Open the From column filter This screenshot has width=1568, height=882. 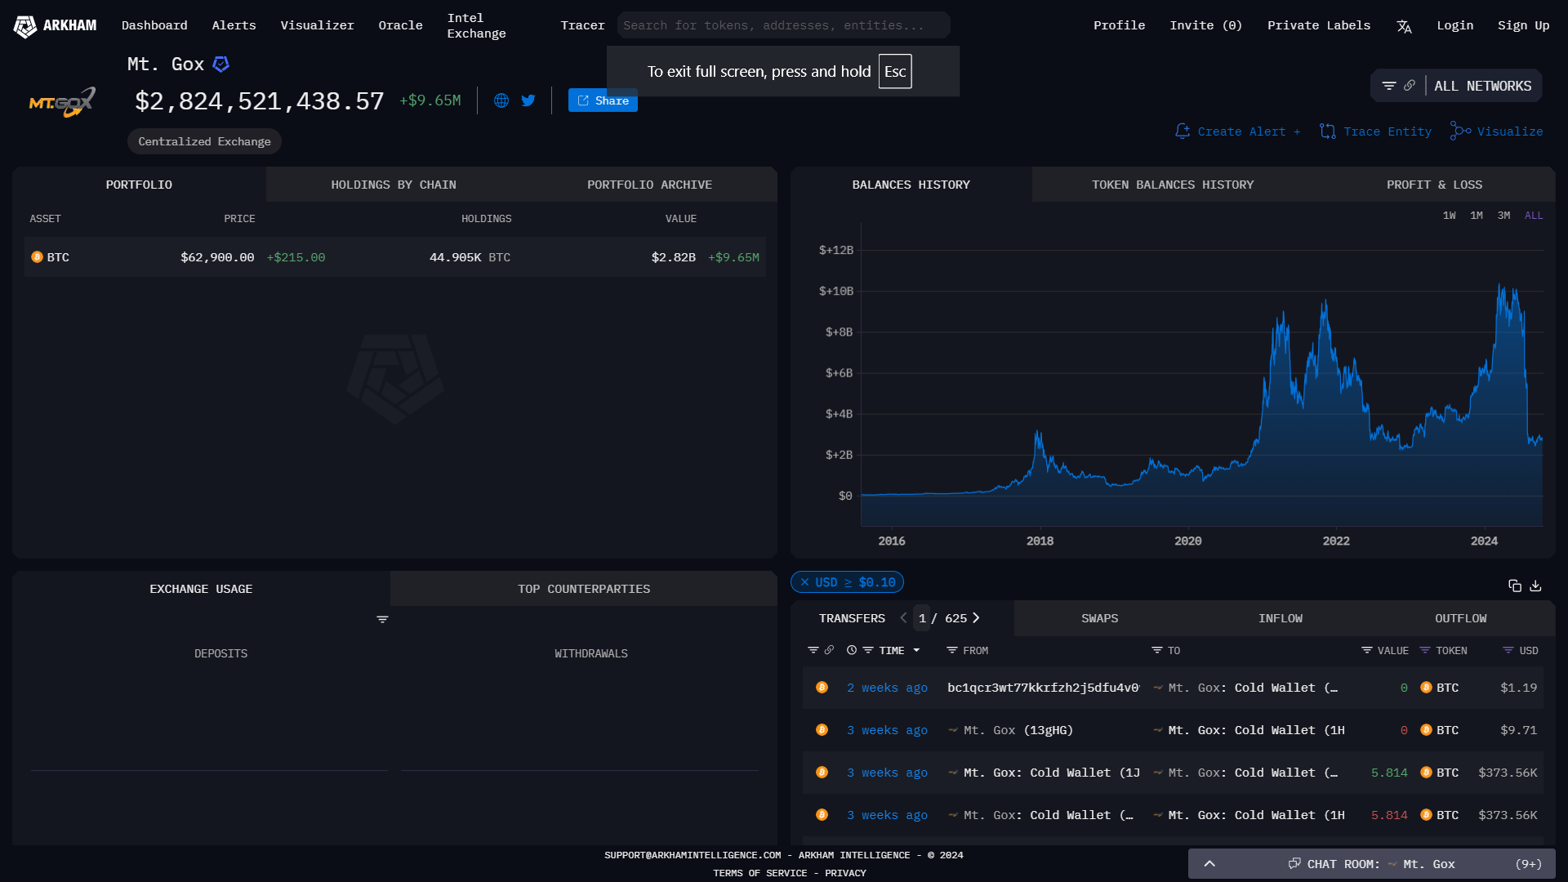click(952, 650)
